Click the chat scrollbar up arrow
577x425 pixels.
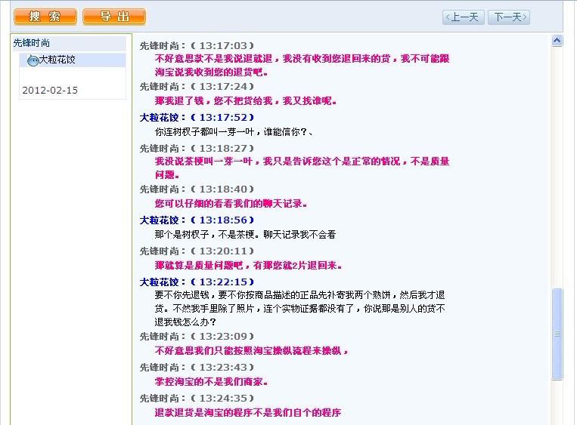557,41
